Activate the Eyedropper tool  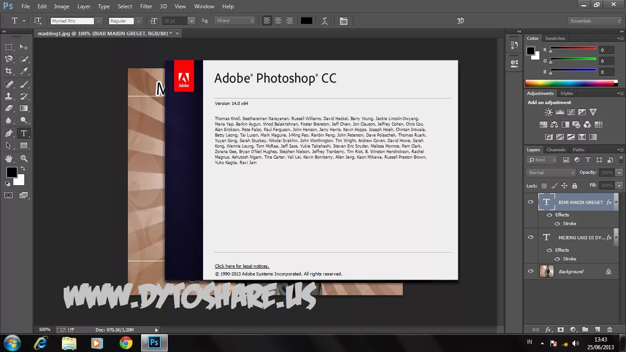[x=24, y=71]
